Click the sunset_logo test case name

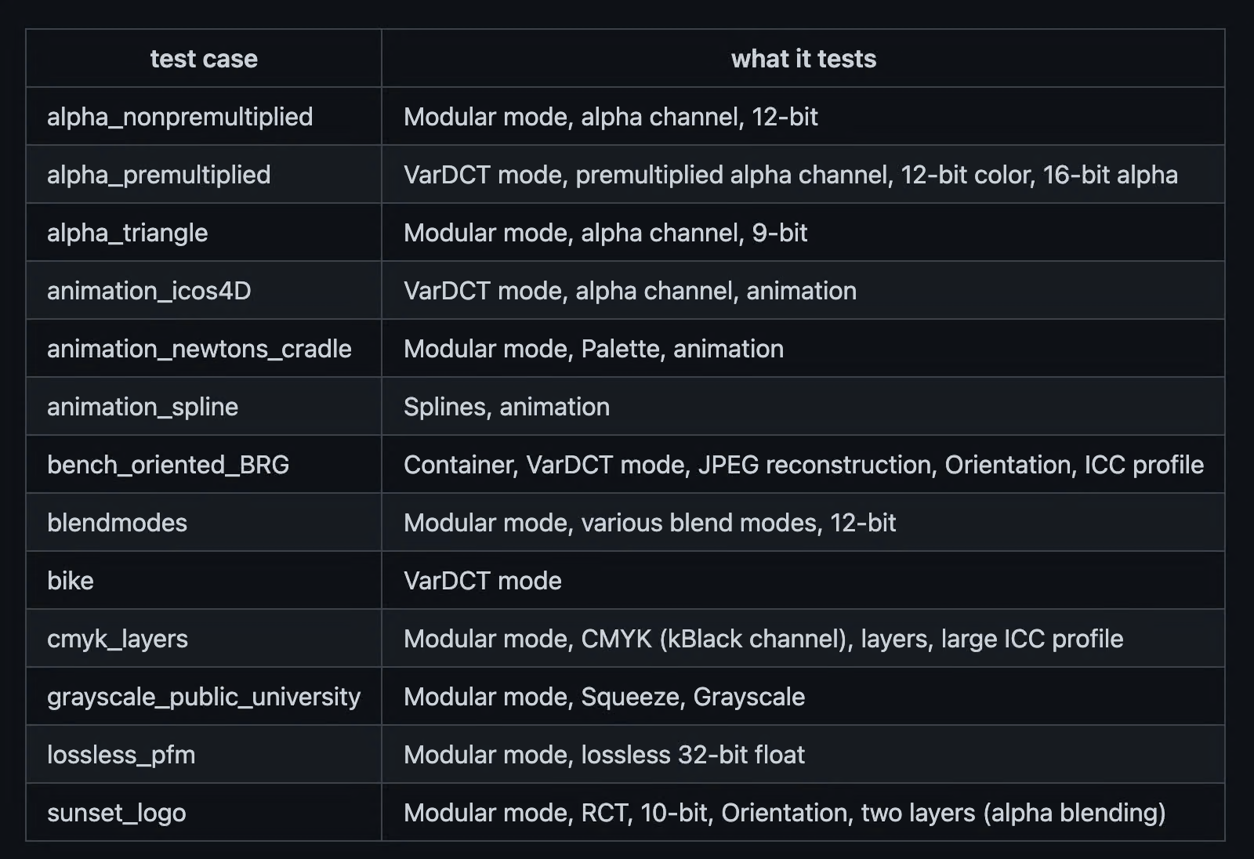pyautogui.click(x=117, y=813)
